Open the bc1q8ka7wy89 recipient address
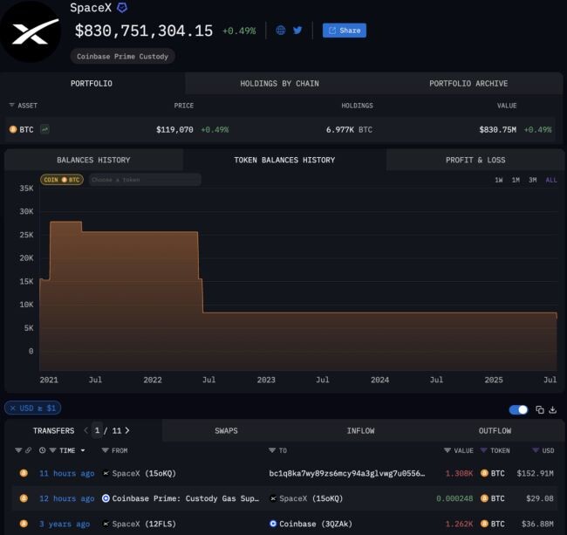The height and width of the screenshot is (535, 567). pos(347,474)
